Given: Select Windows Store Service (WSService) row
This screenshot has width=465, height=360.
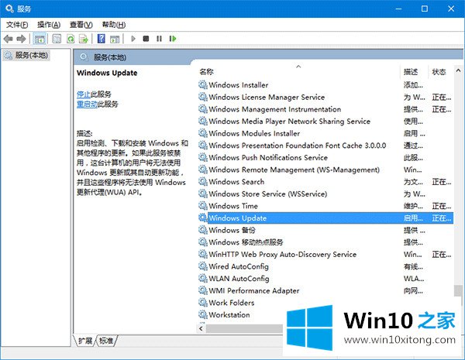Looking at the screenshot, I should [325, 194].
